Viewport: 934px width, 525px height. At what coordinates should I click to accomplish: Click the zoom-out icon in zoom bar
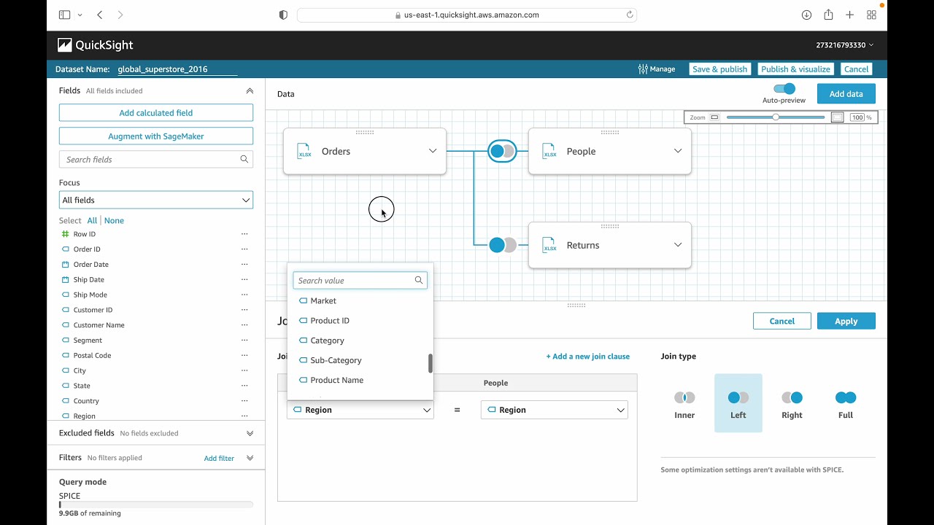pos(714,117)
